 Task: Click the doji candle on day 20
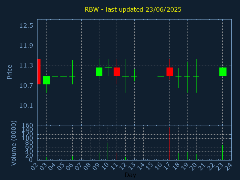[x=196, y=76]
